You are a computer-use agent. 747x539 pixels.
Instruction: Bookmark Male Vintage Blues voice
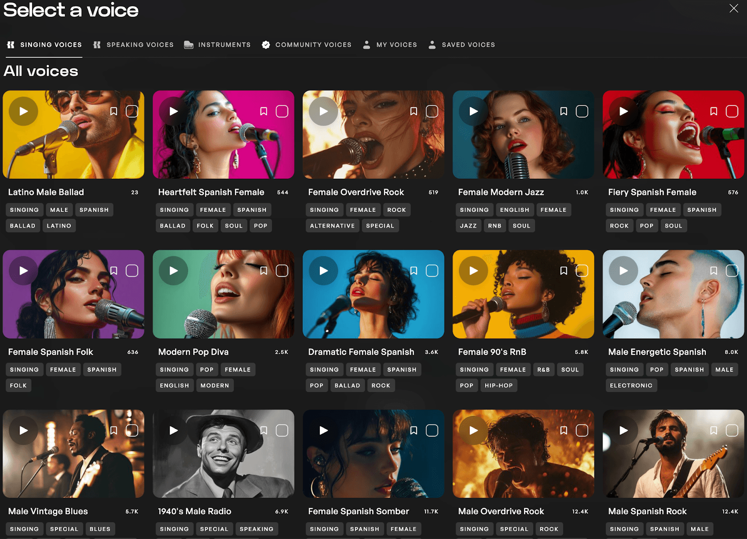(113, 430)
